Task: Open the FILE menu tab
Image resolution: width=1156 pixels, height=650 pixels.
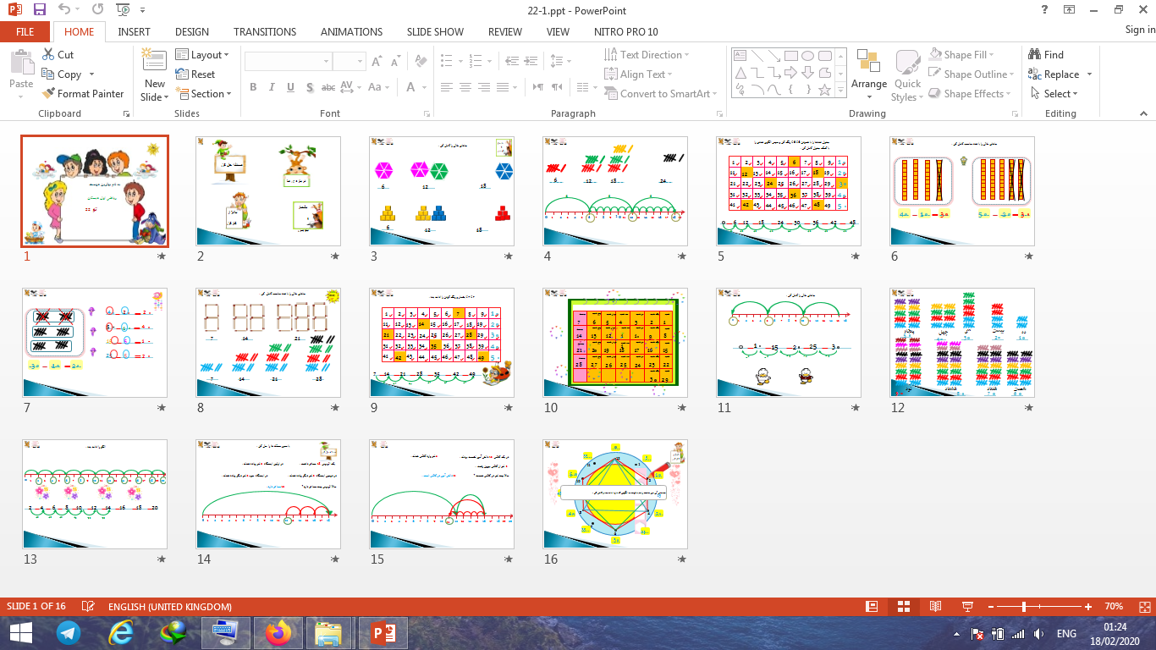Action: click(25, 32)
